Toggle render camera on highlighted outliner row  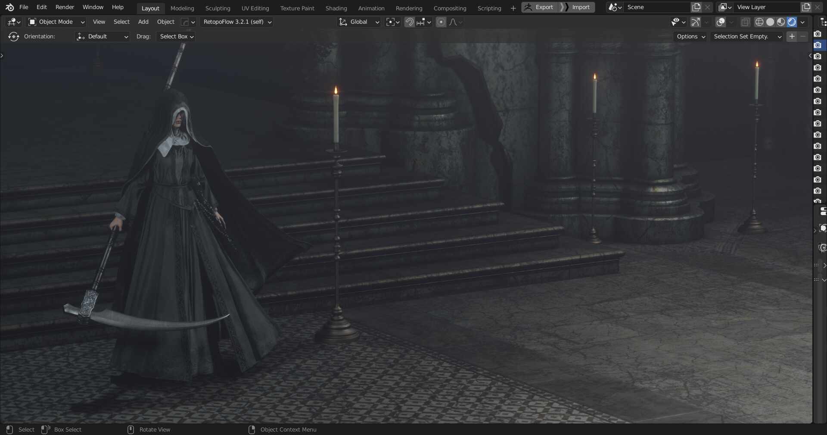(818, 45)
